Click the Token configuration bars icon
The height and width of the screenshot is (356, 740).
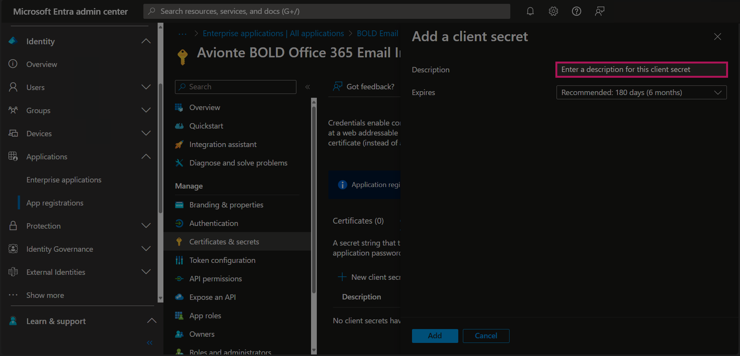[179, 260]
